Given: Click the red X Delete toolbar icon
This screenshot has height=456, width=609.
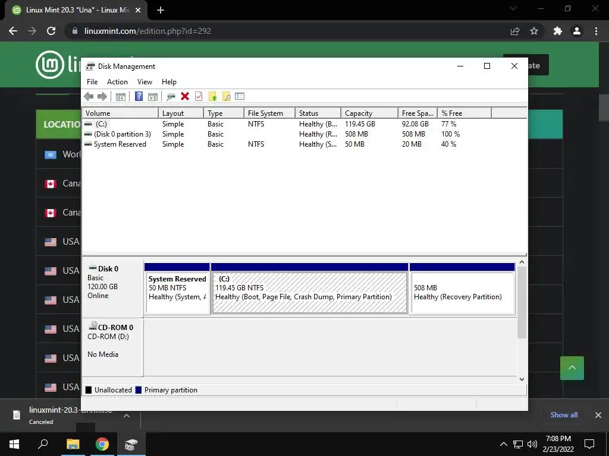Looking at the screenshot, I should click(185, 96).
